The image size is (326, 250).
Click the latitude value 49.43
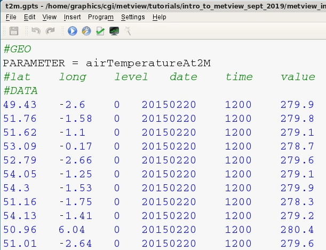tap(20, 105)
